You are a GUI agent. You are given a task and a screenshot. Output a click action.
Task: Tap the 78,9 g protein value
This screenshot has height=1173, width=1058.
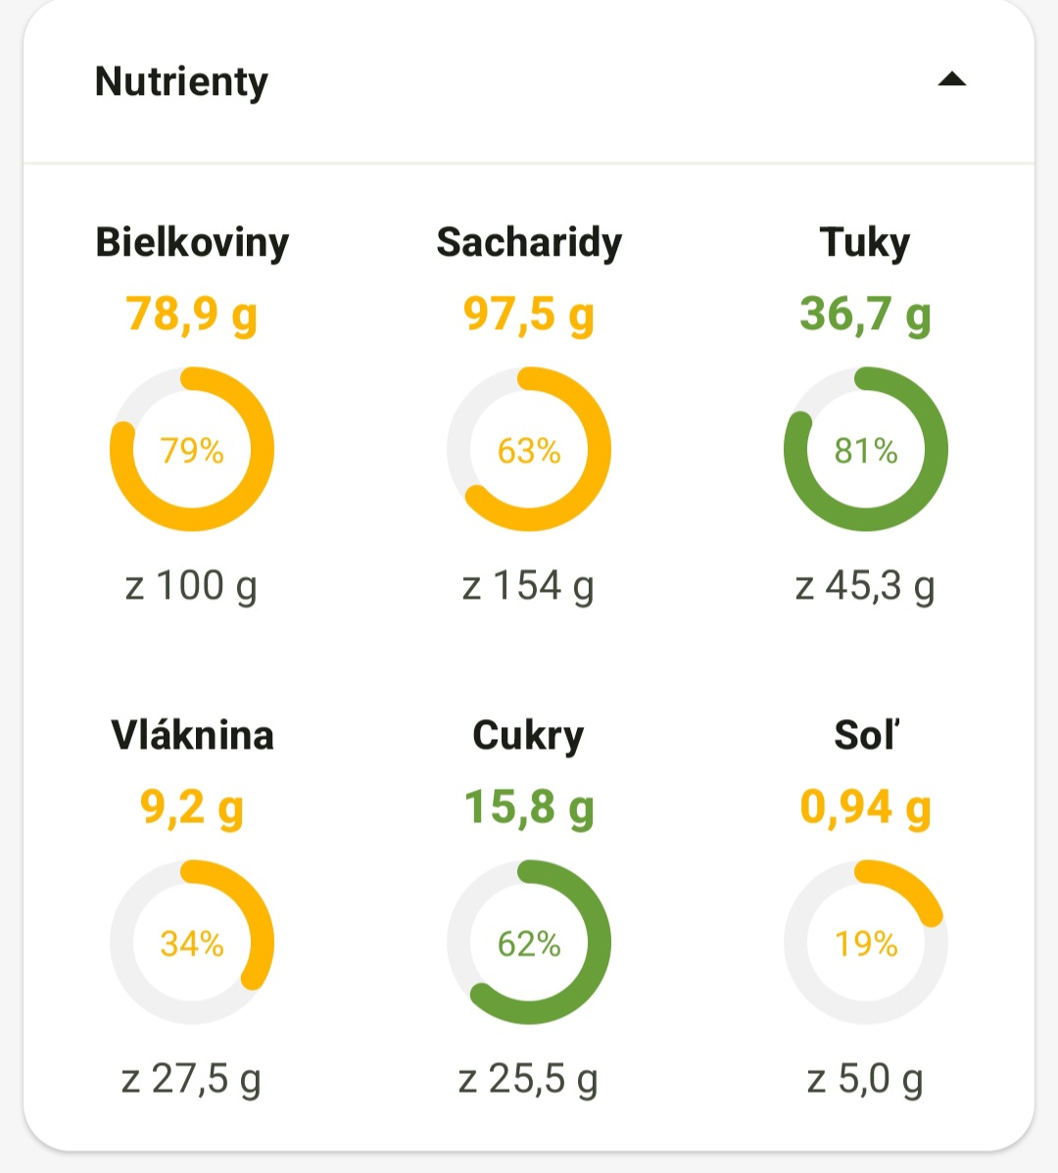(192, 315)
